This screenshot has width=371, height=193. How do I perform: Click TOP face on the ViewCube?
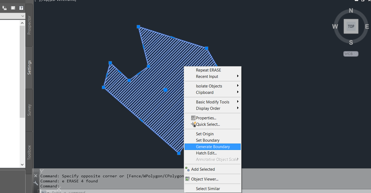(351, 26)
